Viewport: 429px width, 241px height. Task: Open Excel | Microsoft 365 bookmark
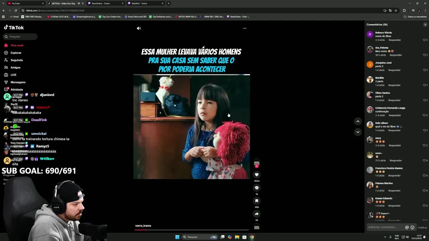click(x=135, y=17)
